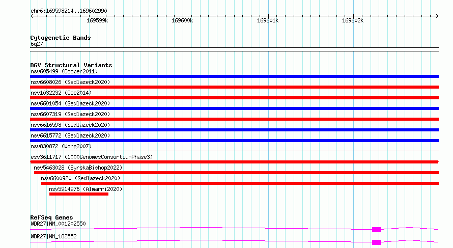Click the red bar for esv3611717
453x248 pixels.
[234, 162]
